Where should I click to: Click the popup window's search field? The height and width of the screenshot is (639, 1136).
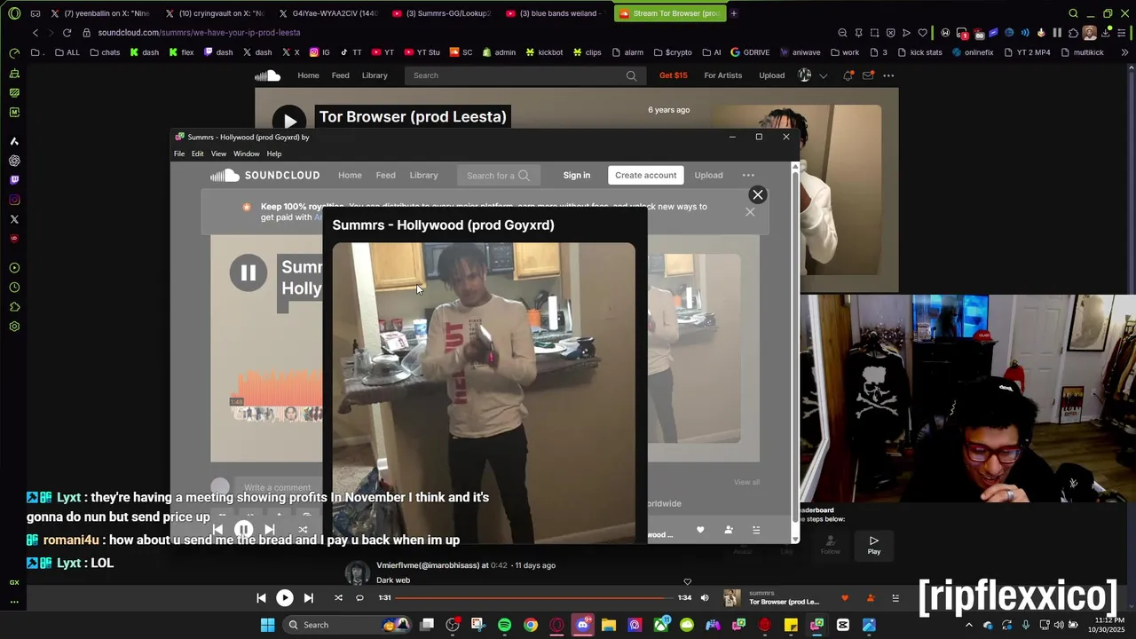tap(499, 175)
